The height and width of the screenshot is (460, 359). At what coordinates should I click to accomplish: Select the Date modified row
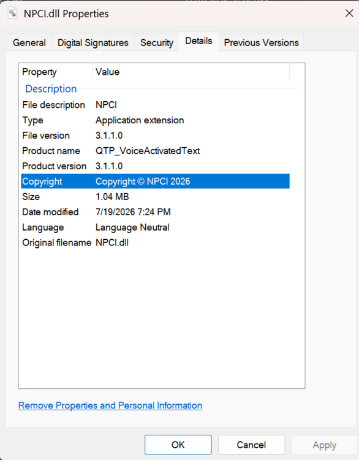coord(156,212)
